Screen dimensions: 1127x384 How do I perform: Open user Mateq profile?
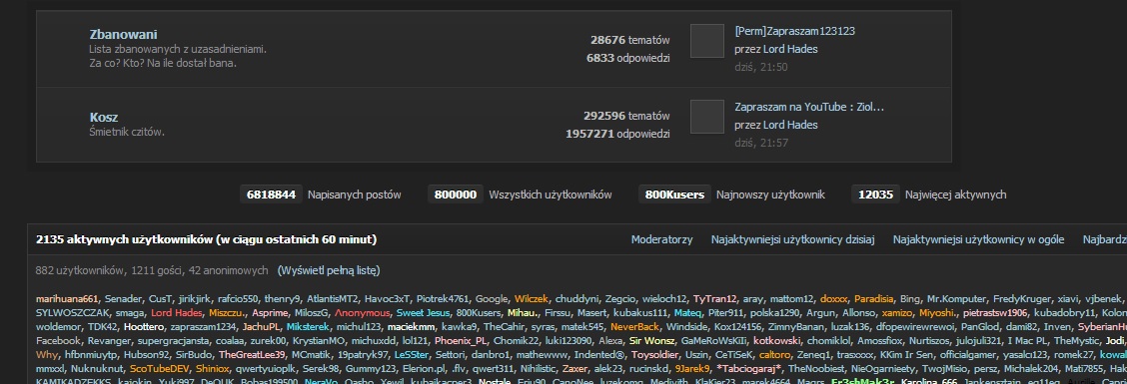coord(687,313)
